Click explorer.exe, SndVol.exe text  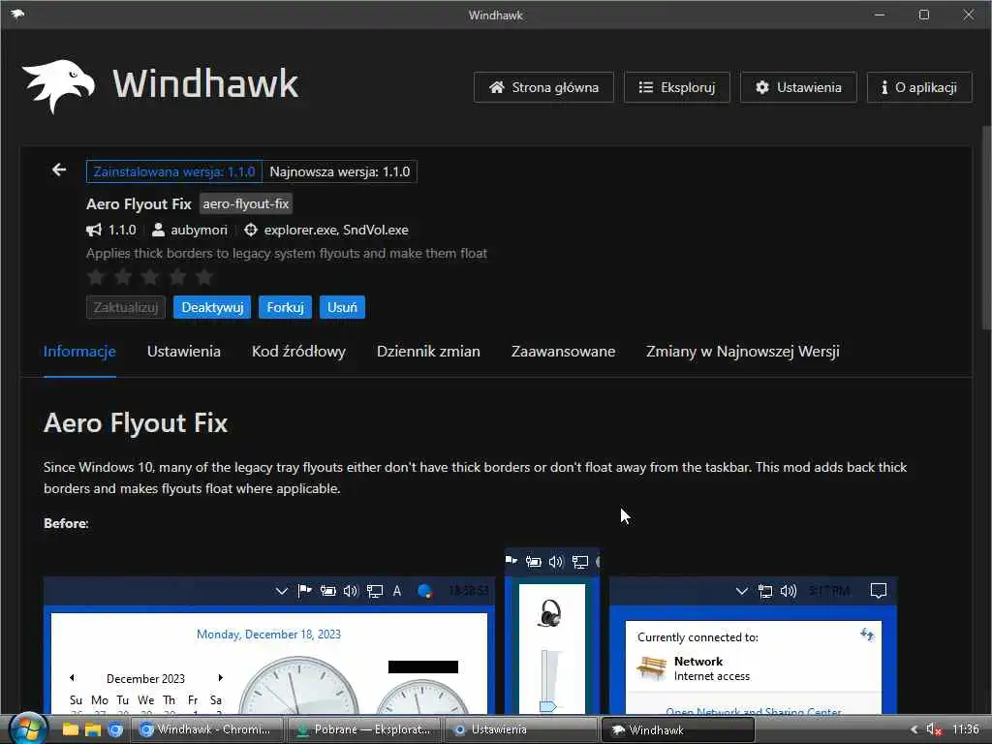click(x=336, y=230)
